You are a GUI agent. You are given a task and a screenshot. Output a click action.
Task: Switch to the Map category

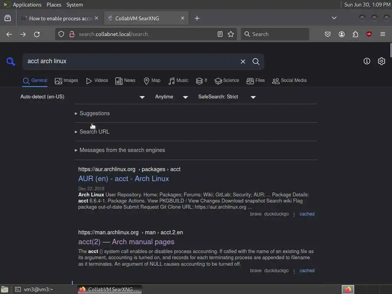coord(152,80)
